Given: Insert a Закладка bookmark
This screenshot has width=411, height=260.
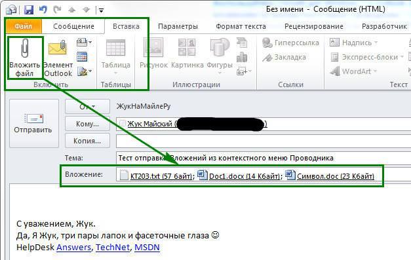Looking at the screenshot, I should pyautogui.click(x=284, y=57).
